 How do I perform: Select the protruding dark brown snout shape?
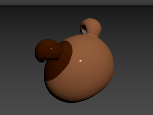click(x=49, y=51)
